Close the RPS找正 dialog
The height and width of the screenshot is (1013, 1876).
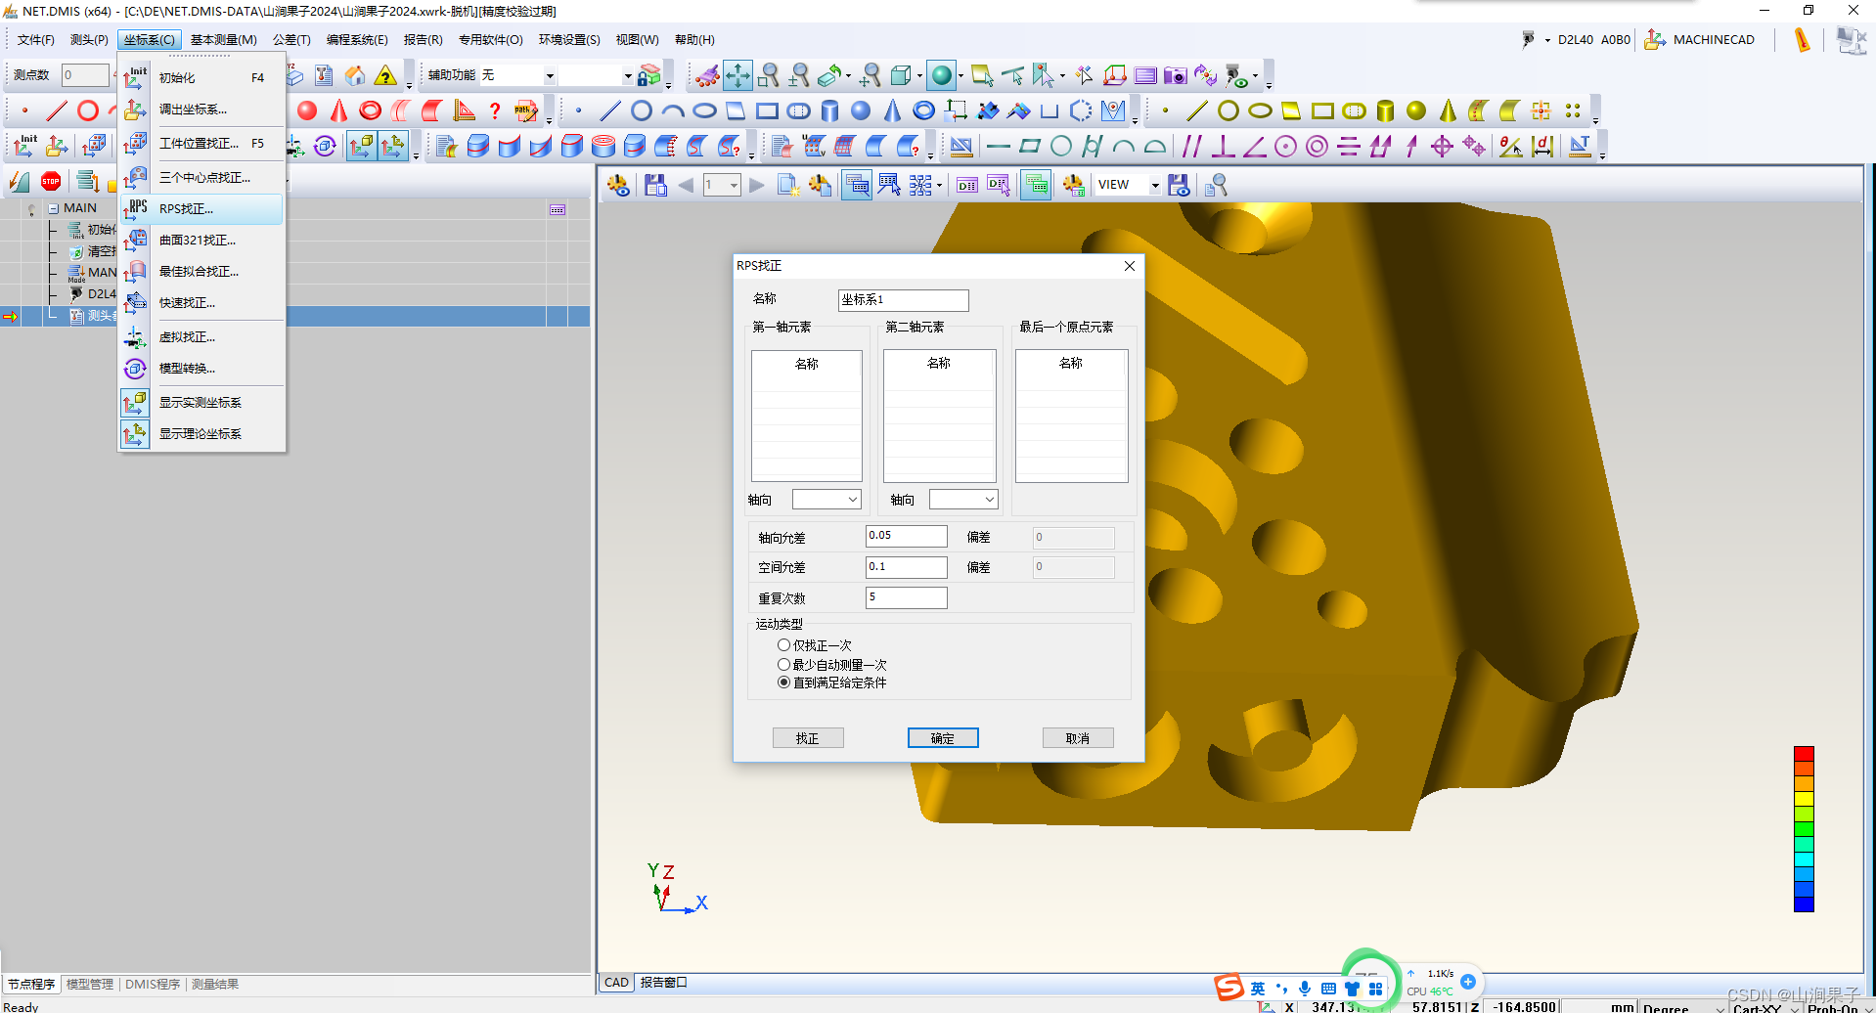point(1130,266)
